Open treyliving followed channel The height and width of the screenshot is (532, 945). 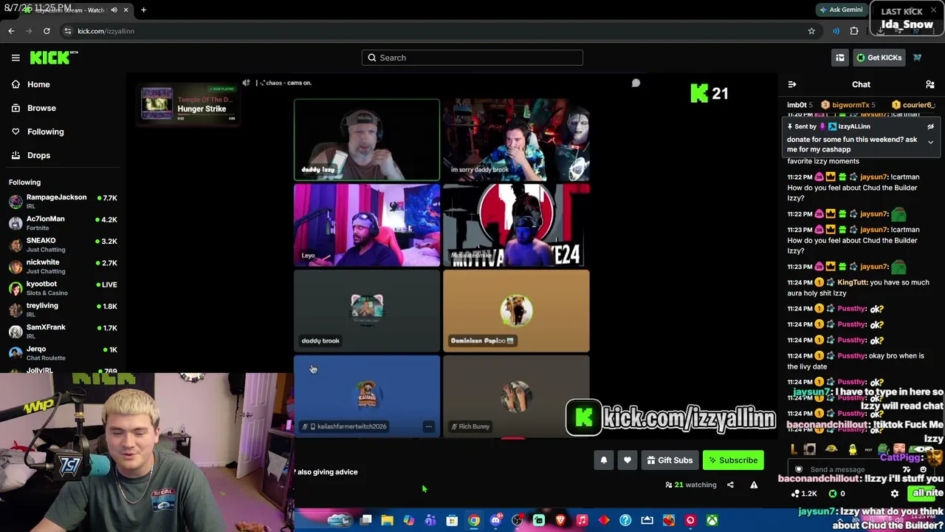(x=63, y=309)
